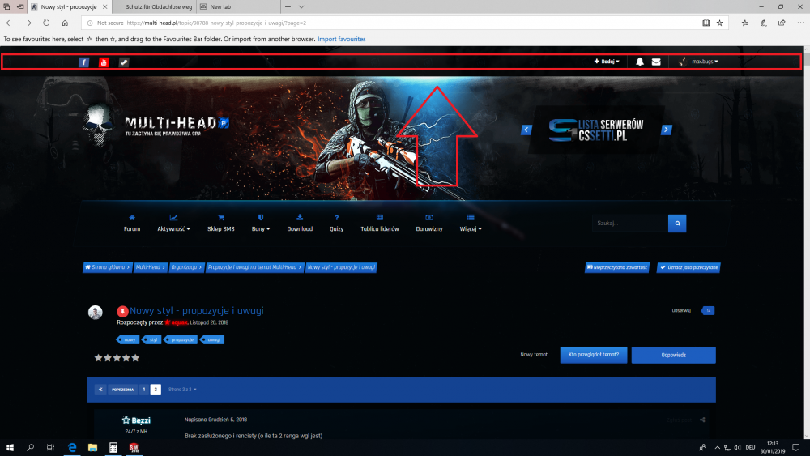Screen dimensions: 810x456
Task: Click the share icon on Bezzi's post
Action: pyautogui.click(x=702, y=420)
